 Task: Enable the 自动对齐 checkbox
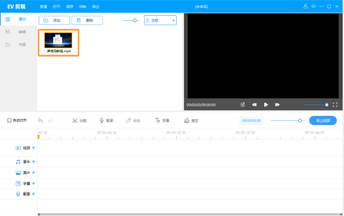(9, 120)
